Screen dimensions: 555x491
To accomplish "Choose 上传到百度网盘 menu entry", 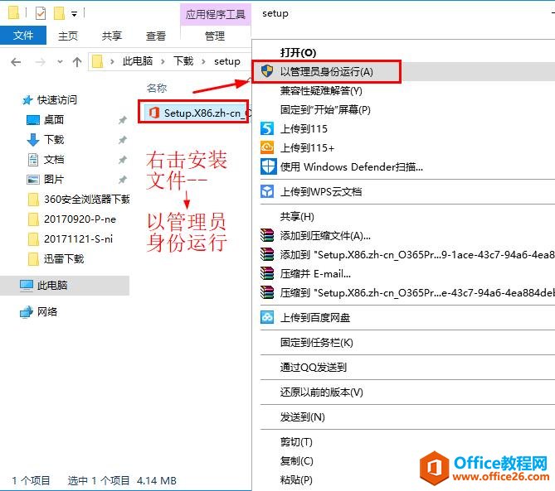I will click(315, 318).
